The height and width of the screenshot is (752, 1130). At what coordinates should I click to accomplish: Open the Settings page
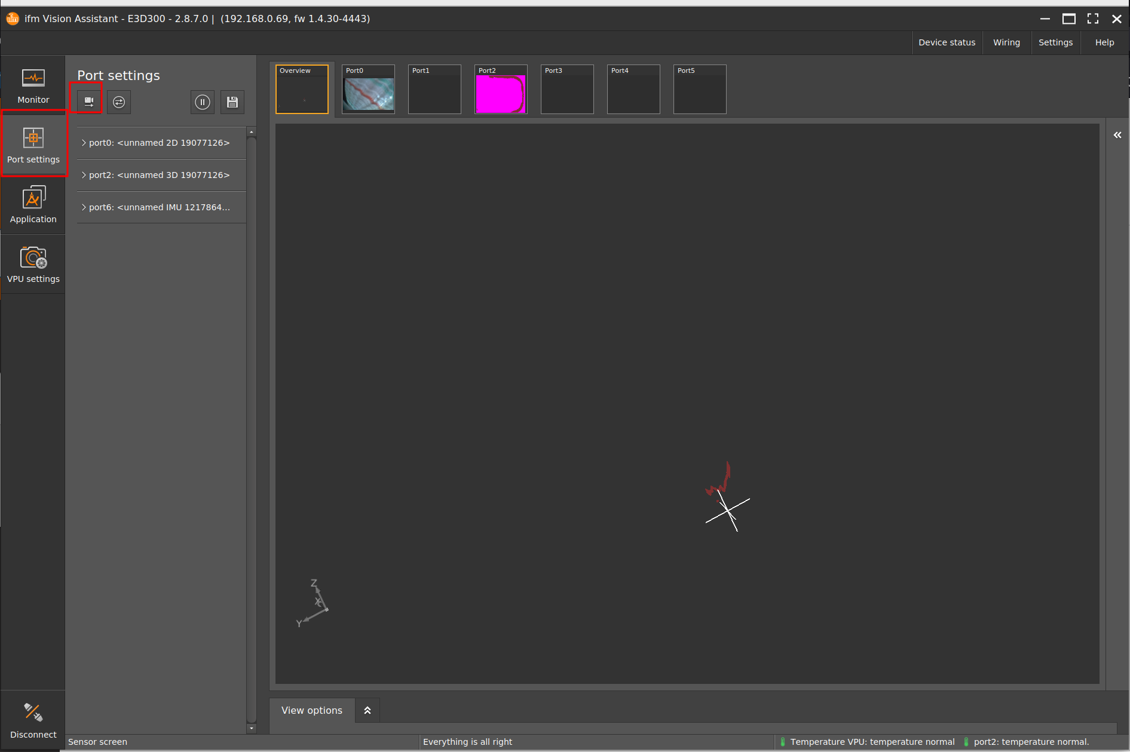(1055, 42)
